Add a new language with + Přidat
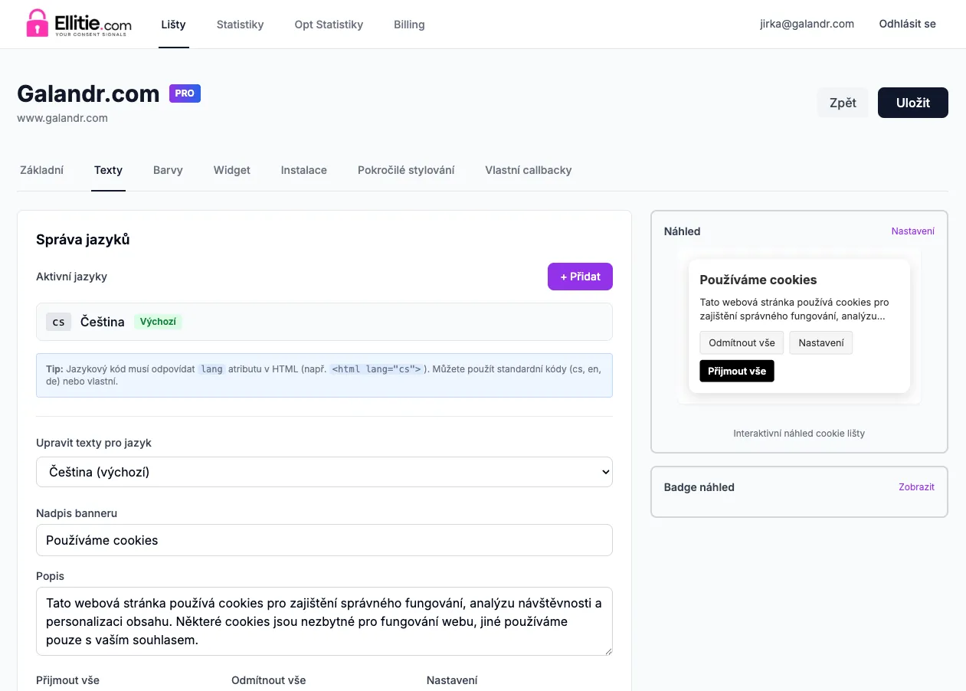966x691 pixels. pyautogui.click(x=580, y=277)
